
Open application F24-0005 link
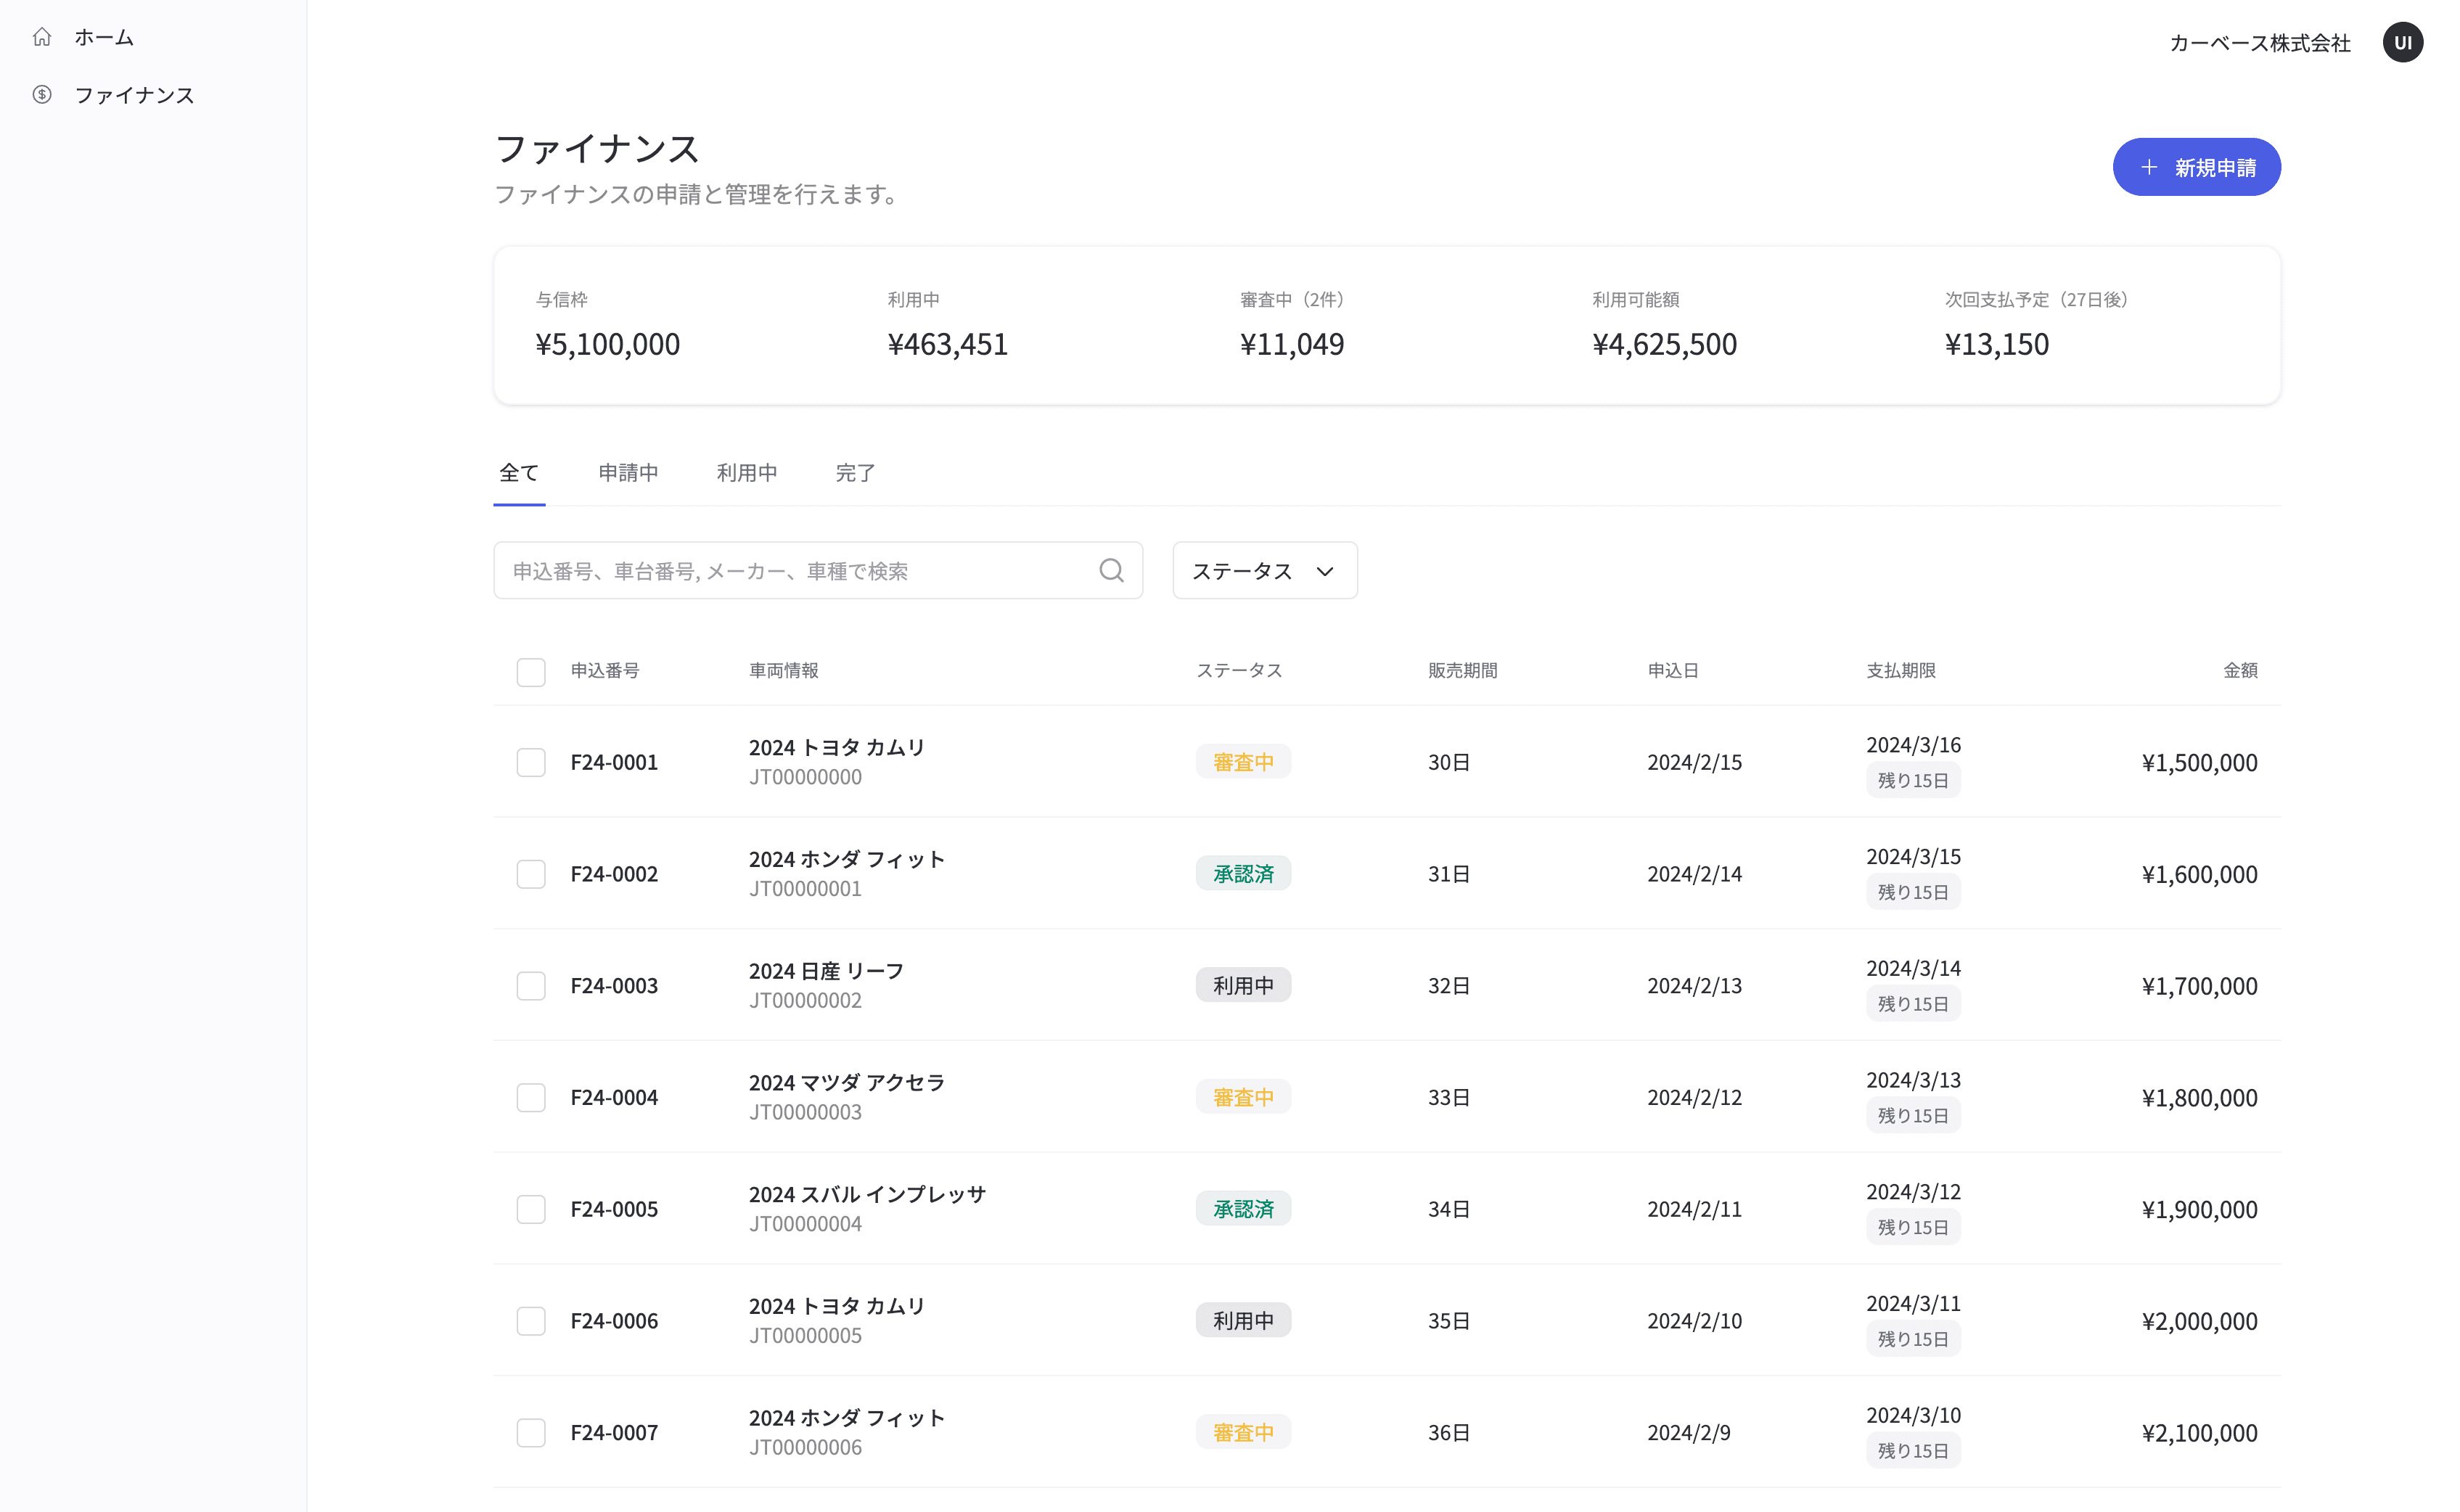coord(614,1209)
